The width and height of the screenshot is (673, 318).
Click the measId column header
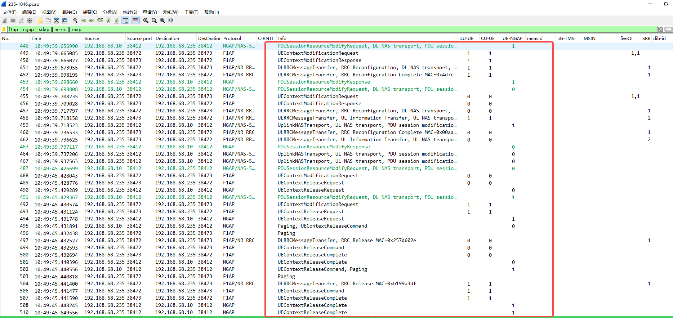(540, 38)
